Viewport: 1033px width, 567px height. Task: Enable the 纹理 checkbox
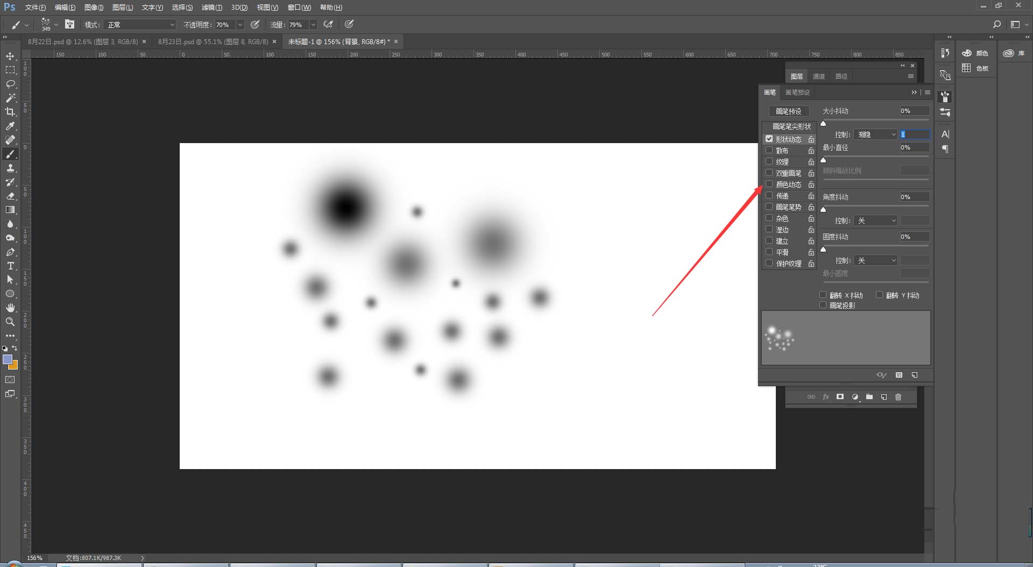click(769, 161)
